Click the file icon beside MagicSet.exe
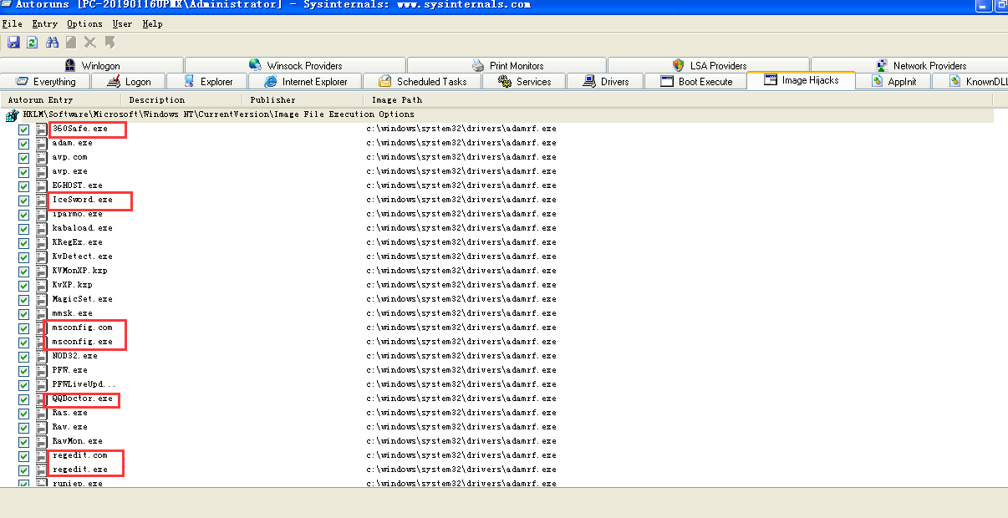Image resolution: width=1008 pixels, height=518 pixels. coord(41,300)
